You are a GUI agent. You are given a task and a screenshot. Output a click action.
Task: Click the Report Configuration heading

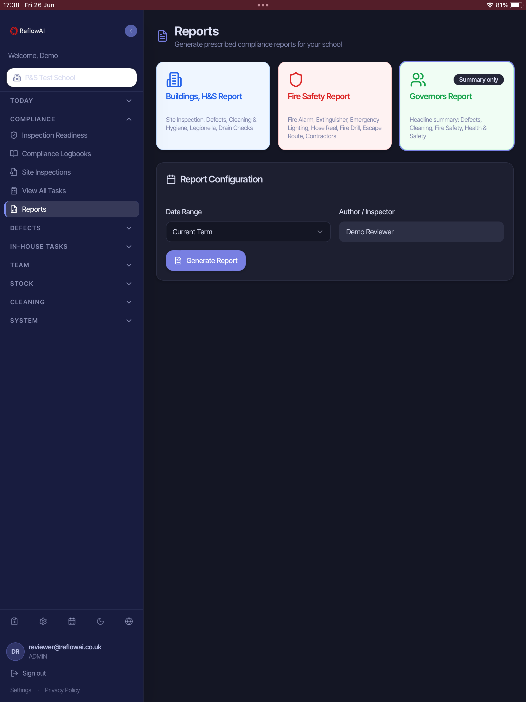[221, 179]
